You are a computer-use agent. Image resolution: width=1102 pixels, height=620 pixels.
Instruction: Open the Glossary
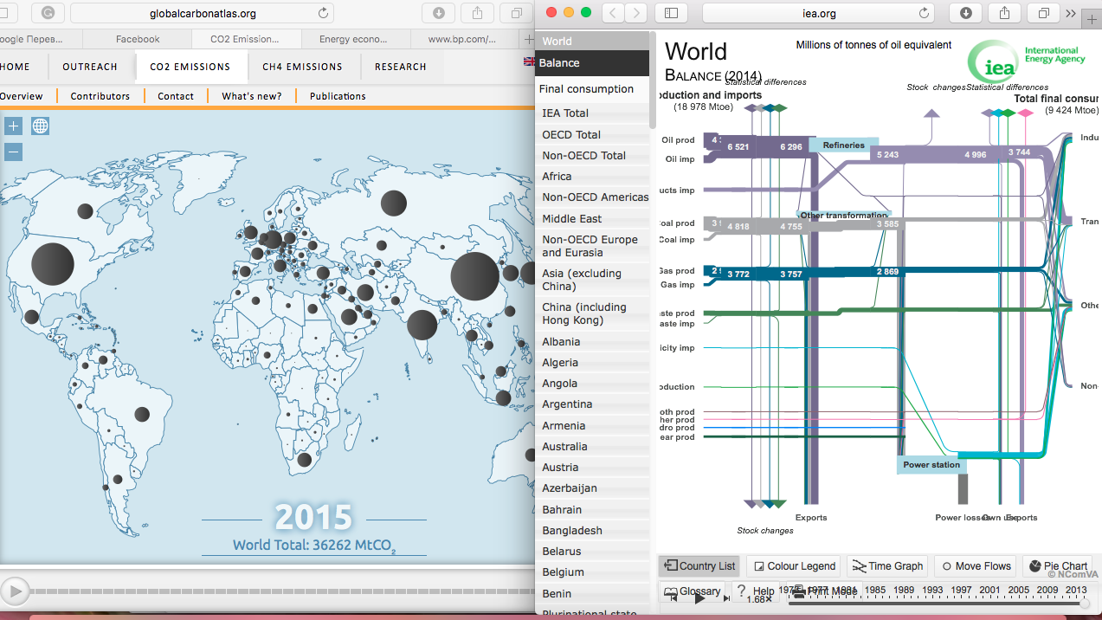tap(693, 591)
